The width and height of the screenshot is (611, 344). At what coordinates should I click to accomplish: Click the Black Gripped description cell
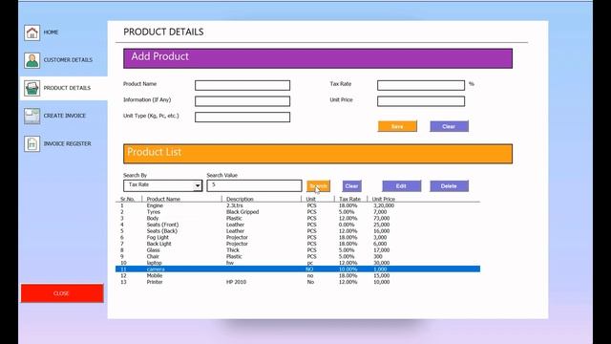click(x=242, y=212)
